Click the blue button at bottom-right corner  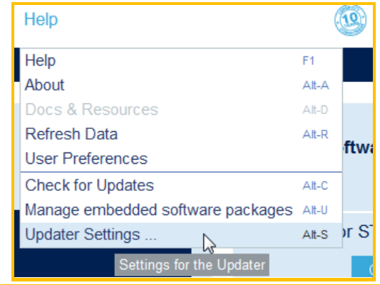(x=362, y=266)
